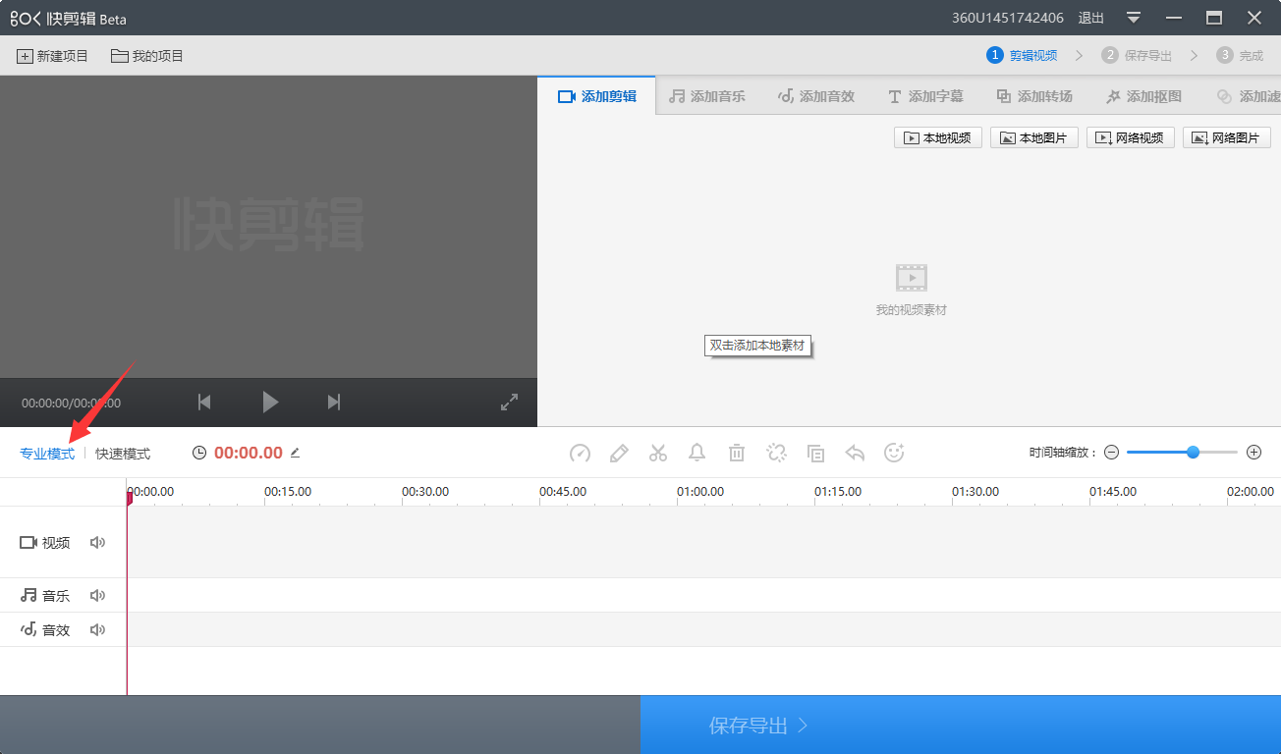Image resolution: width=1281 pixels, height=754 pixels.
Task: Click the 01:00.00 mark on ruler
Action: [x=700, y=491]
